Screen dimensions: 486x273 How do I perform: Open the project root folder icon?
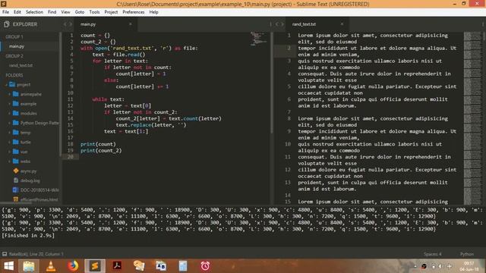pyautogui.click(x=12, y=84)
